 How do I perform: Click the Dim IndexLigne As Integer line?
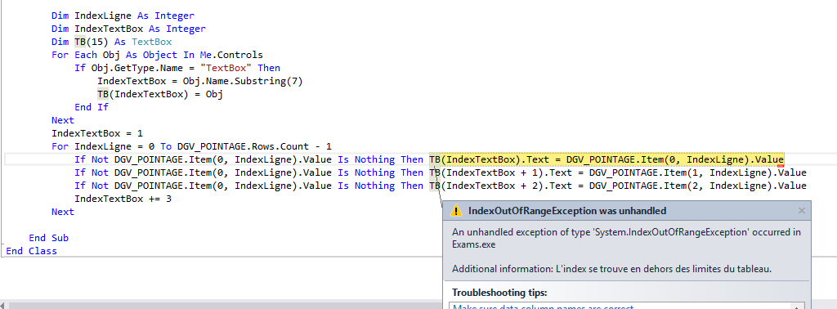pyautogui.click(x=123, y=16)
